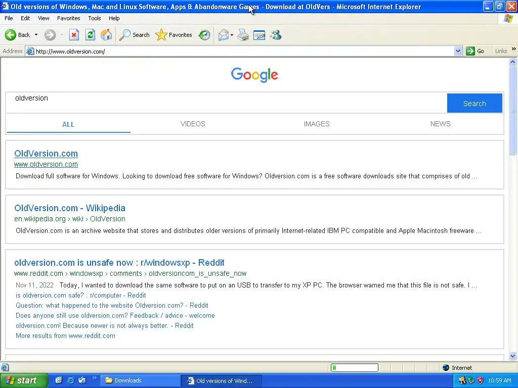
Task: Click the red shield security tray icon
Action: [481, 380]
